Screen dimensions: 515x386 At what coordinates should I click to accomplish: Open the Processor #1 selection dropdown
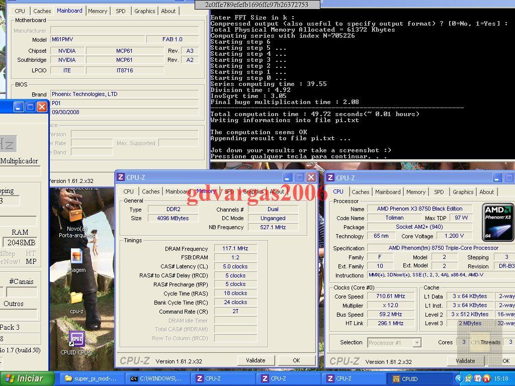pyautogui.click(x=417, y=343)
